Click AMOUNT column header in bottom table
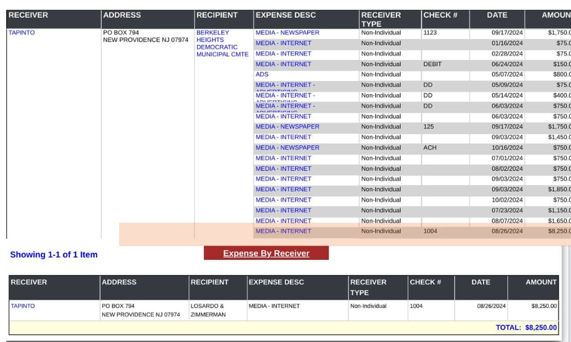This screenshot has height=342, width=571. (x=540, y=282)
